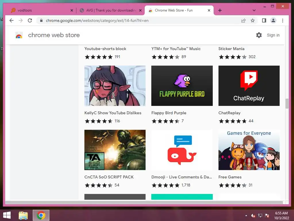Open Flappy Purple Bird thumbnail
The width and height of the screenshot is (294, 221).
point(182,86)
